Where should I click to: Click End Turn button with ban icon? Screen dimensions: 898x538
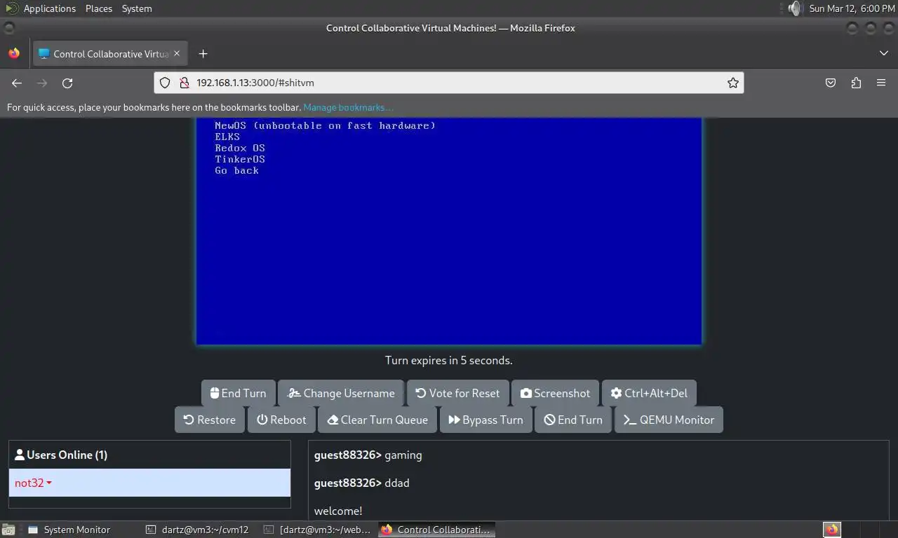tap(573, 420)
